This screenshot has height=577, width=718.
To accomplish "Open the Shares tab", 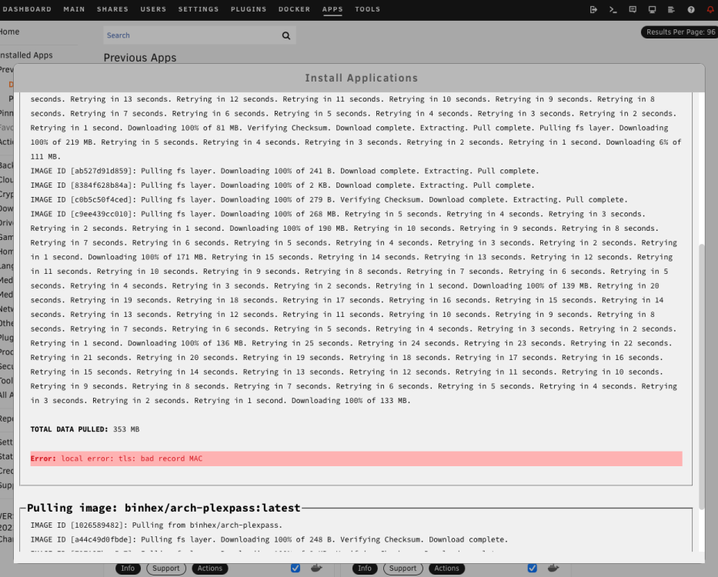I will (112, 9).
